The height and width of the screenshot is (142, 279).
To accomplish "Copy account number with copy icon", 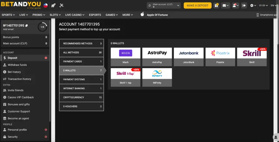I will [x=27, y=26].
